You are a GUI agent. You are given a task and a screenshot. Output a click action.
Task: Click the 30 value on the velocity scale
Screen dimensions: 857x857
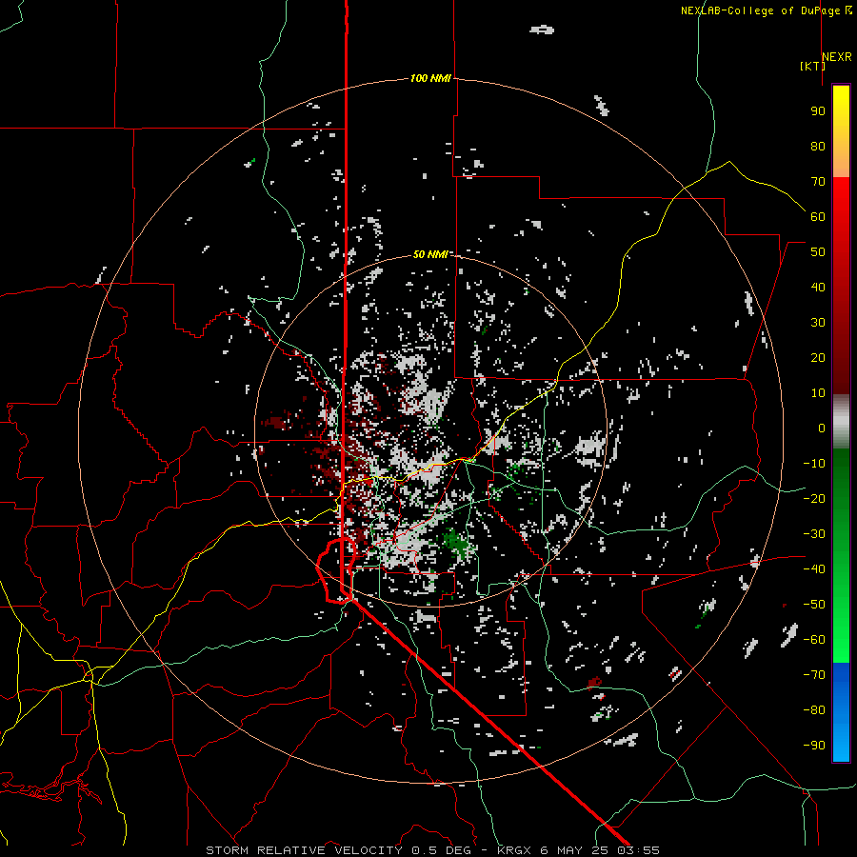point(818,323)
